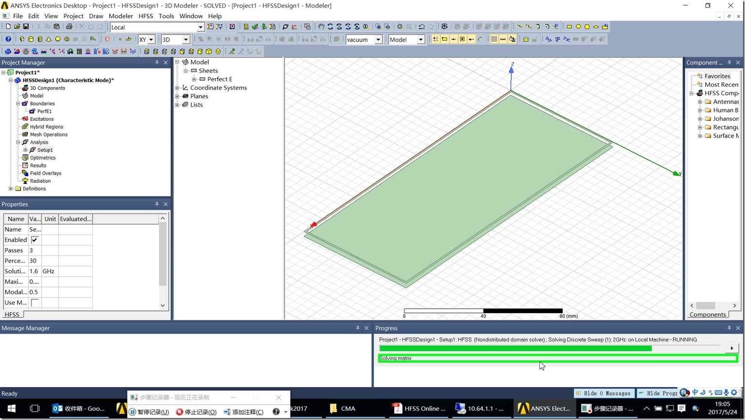Expand the Definitions folder node

[x=11, y=189]
